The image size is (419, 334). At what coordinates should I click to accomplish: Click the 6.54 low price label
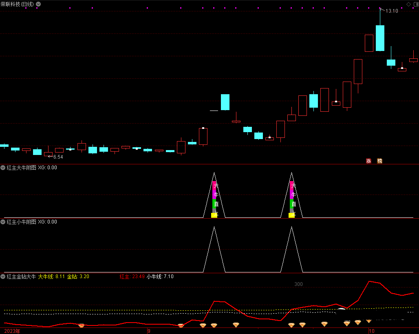tap(58, 157)
